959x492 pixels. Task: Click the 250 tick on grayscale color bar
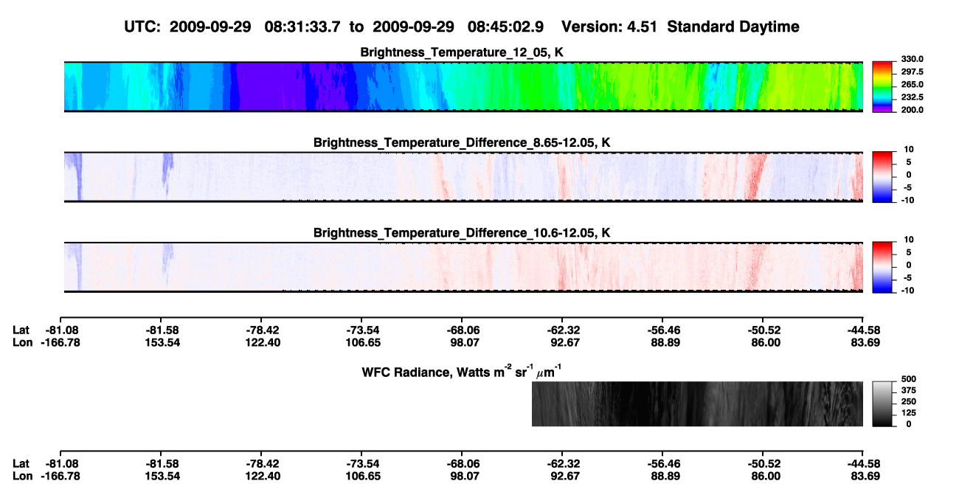(x=908, y=401)
